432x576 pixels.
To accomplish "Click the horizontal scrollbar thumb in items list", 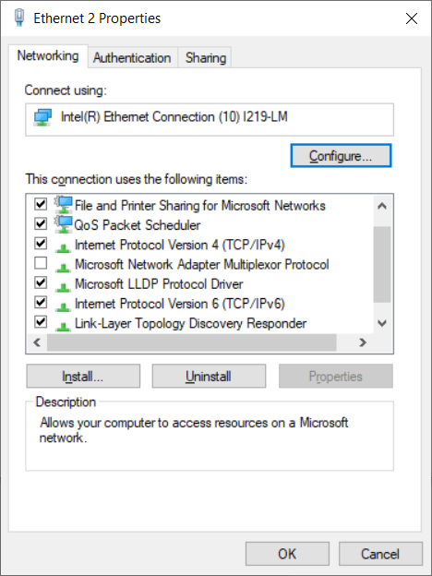I will (x=192, y=342).
